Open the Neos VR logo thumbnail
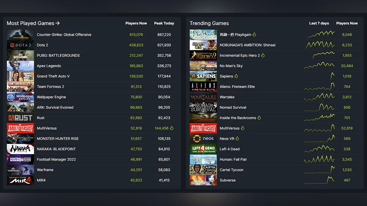Viewport: 367px width, 206px height. (x=203, y=139)
